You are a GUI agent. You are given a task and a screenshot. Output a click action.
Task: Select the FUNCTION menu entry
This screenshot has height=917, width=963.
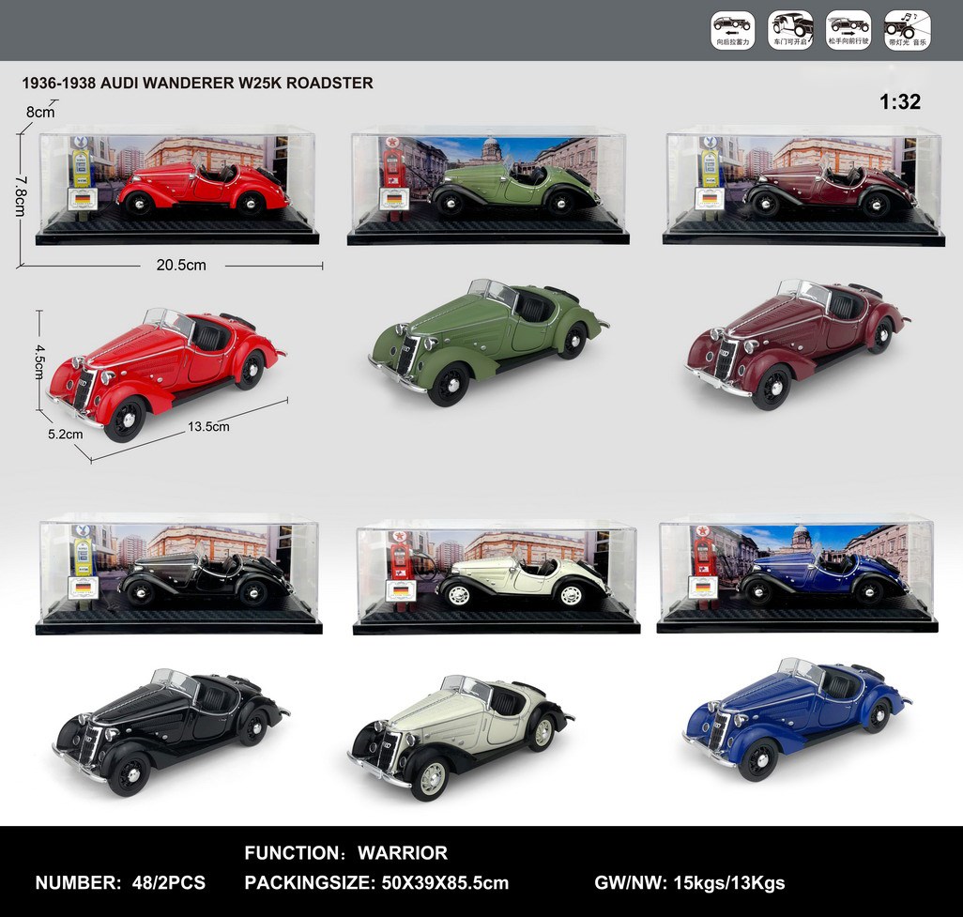click(291, 854)
